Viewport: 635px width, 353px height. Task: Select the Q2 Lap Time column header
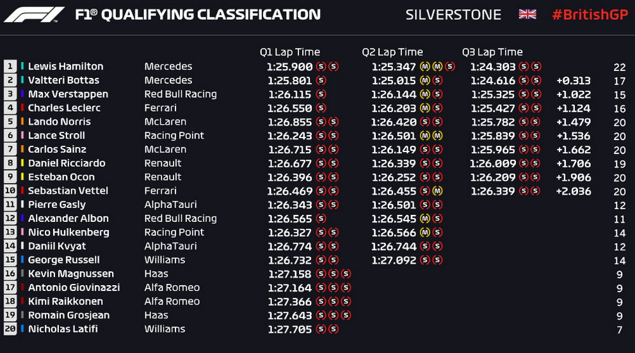coord(392,52)
